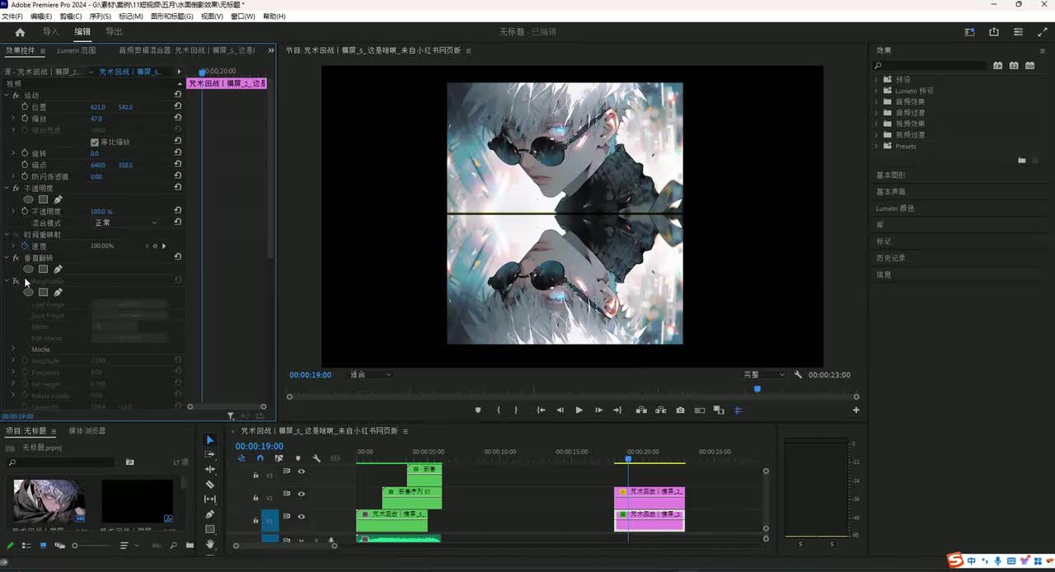Hide track V2 using the eye icon
The width and height of the screenshot is (1055, 572).
pyautogui.click(x=301, y=494)
